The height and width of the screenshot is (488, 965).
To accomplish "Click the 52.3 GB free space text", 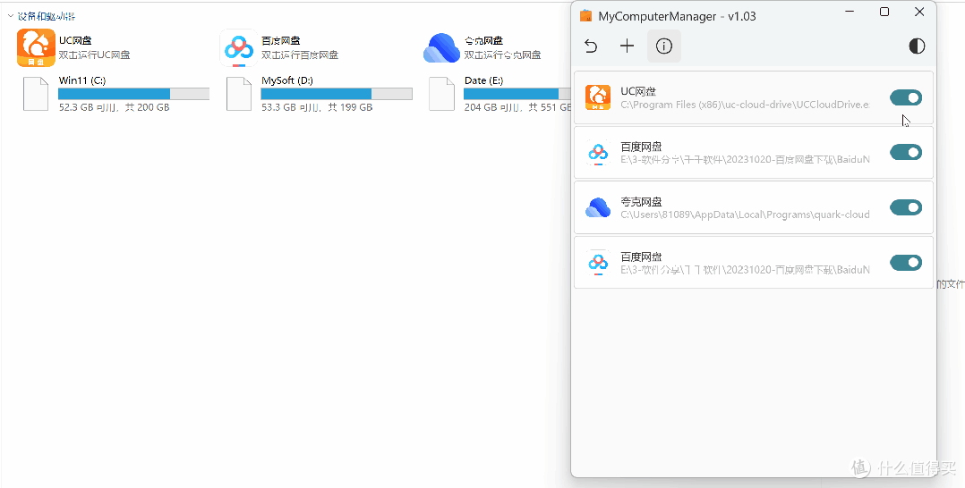I will coord(114,107).
